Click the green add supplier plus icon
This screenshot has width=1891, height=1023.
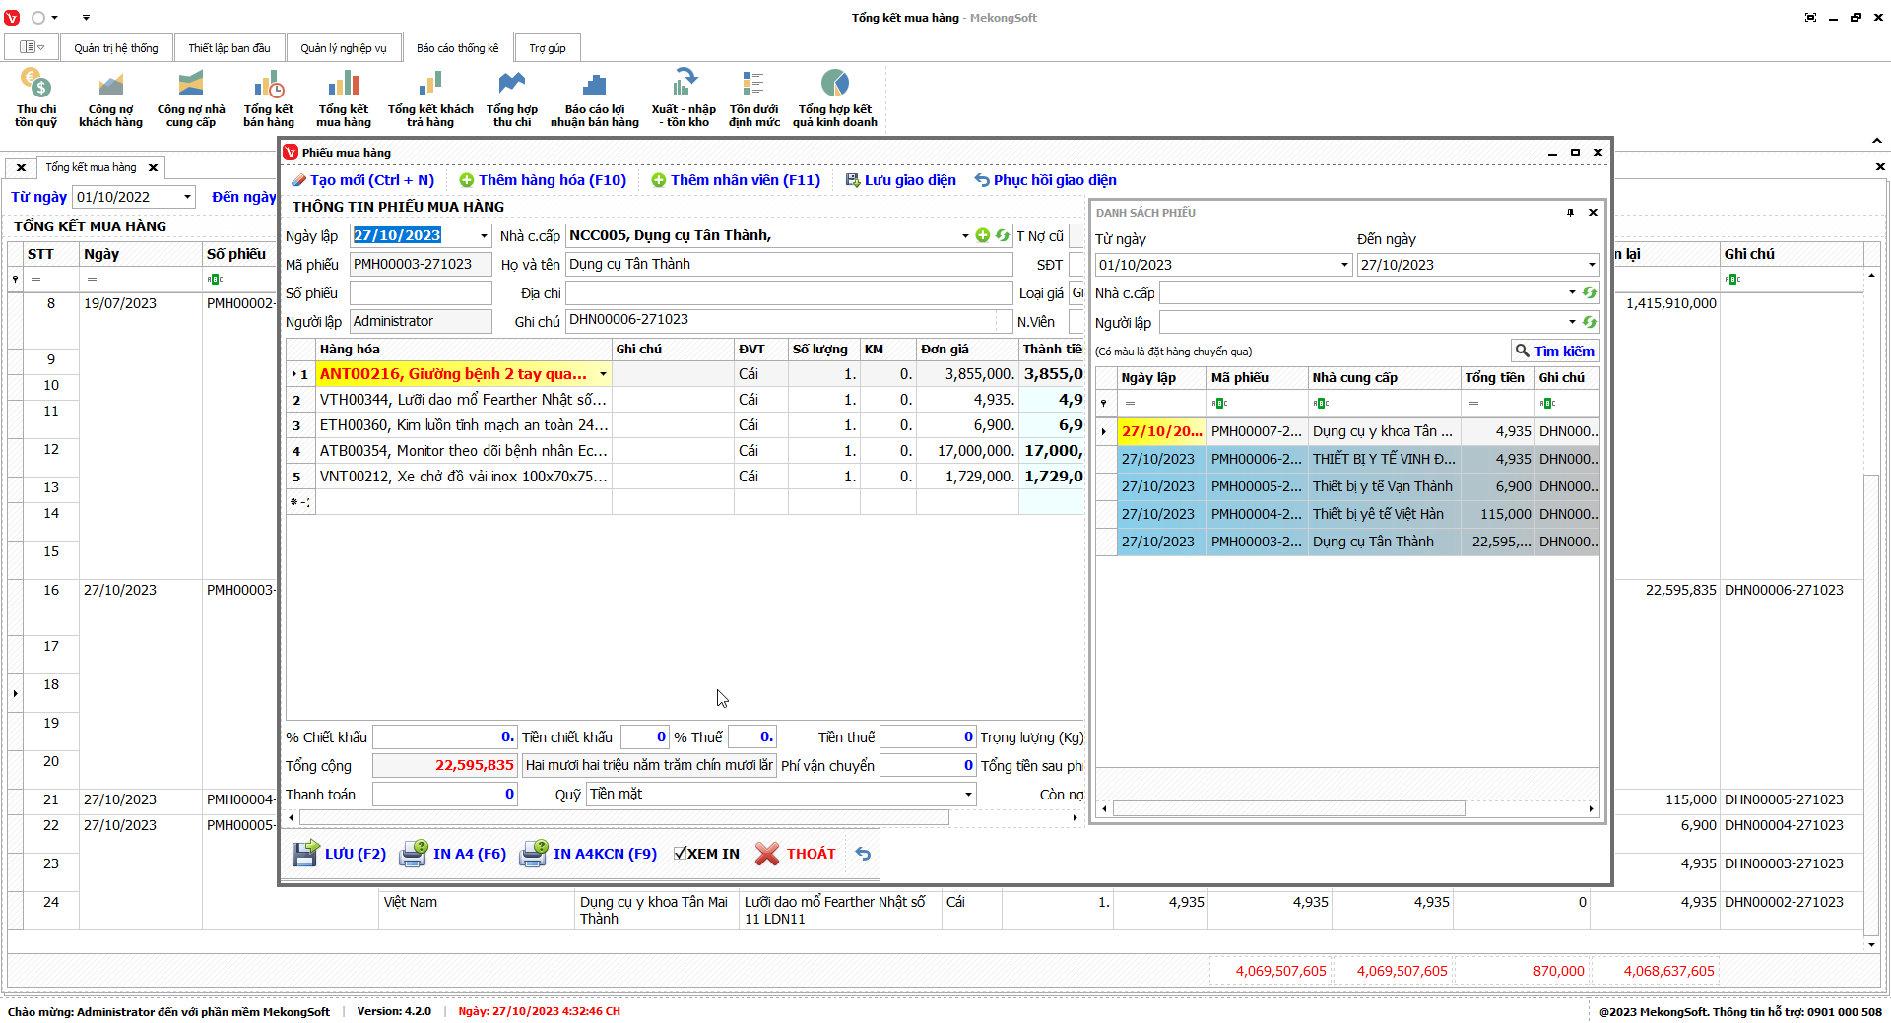(x=982, y=235)
